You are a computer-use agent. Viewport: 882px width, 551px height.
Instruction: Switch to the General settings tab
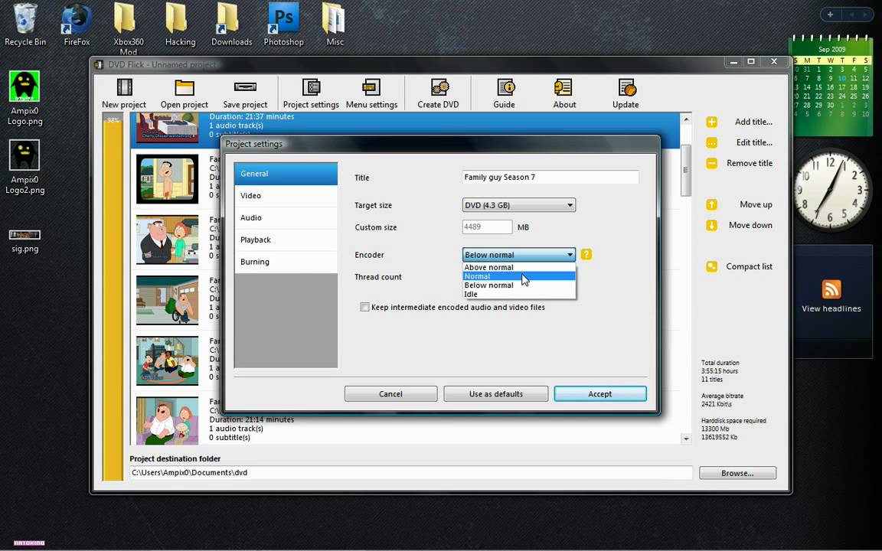(286, 174)
